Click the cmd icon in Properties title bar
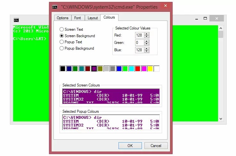 pos(55,7)
